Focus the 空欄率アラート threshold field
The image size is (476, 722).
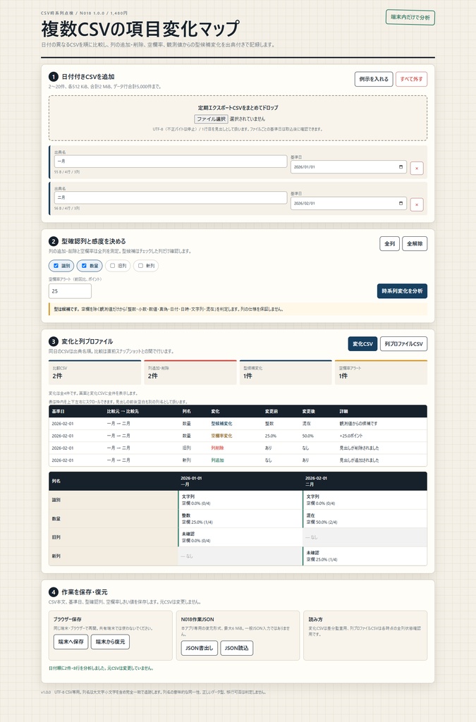(x=70, y=291)
